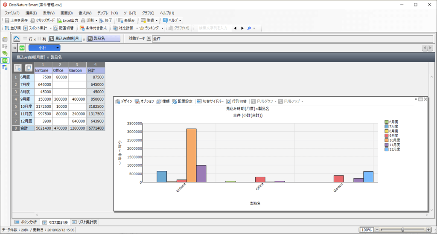The width and height of the screenshot is (437, 234).
Task: Toggle the green 123 numeric display button
Action: (x=22, y=48)
